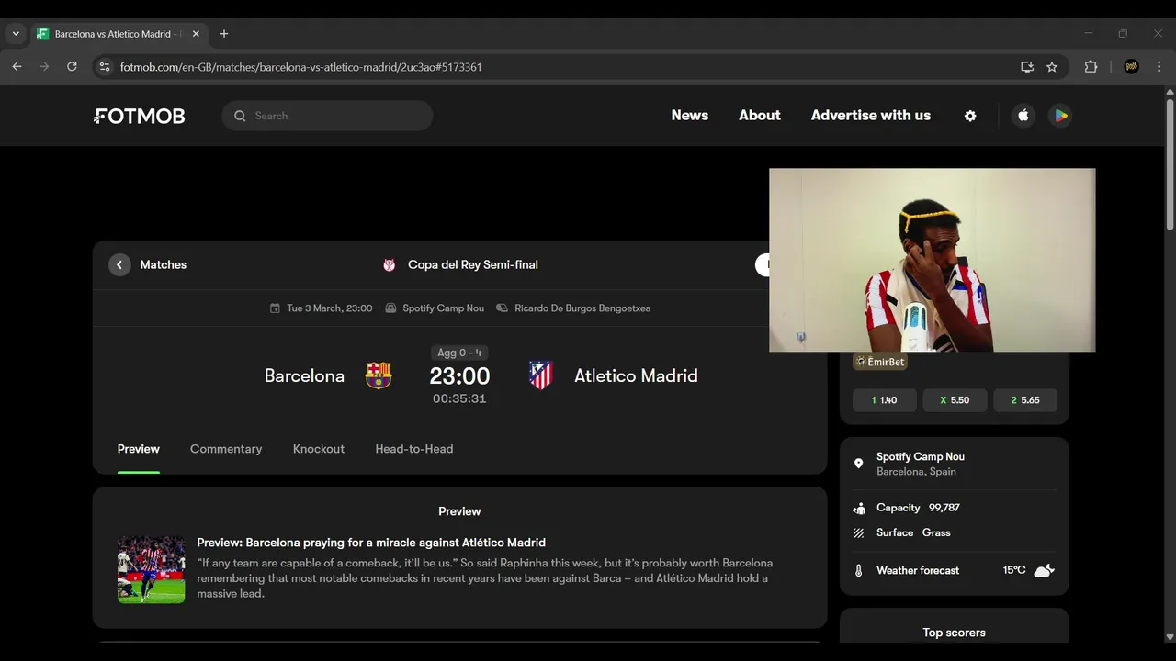The image size is (1176, 661).
Task: Select draw odds 5.50
Action: coord(955,400)
